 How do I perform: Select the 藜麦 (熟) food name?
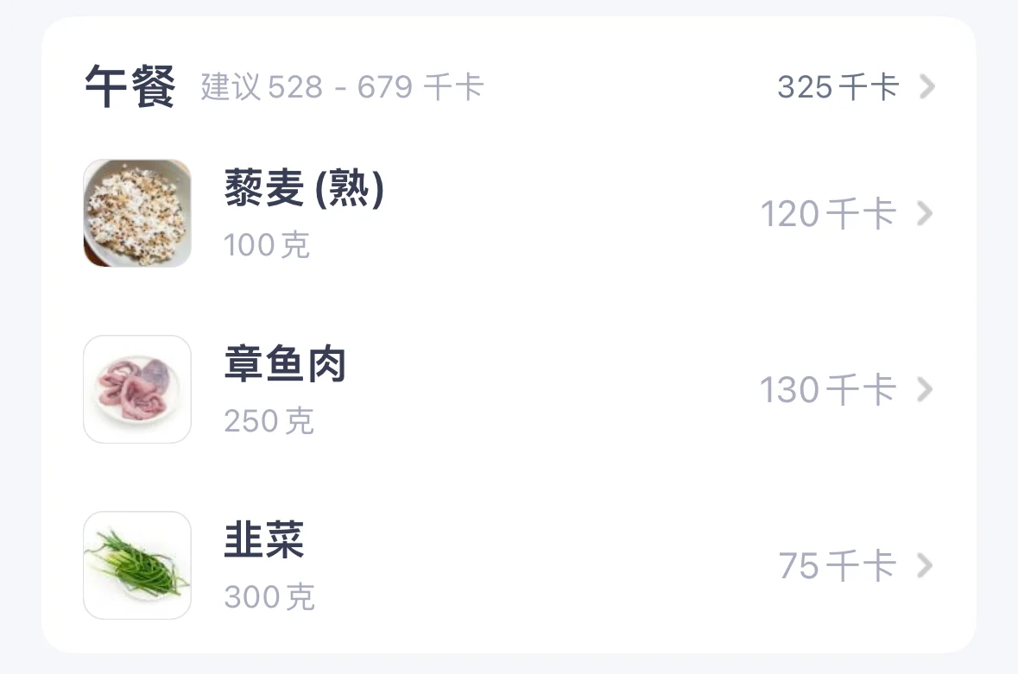(305, 188)
